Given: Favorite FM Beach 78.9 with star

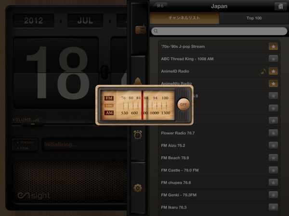Looking at the screenshot, I should pyautogui.click(x=273, y=158).
